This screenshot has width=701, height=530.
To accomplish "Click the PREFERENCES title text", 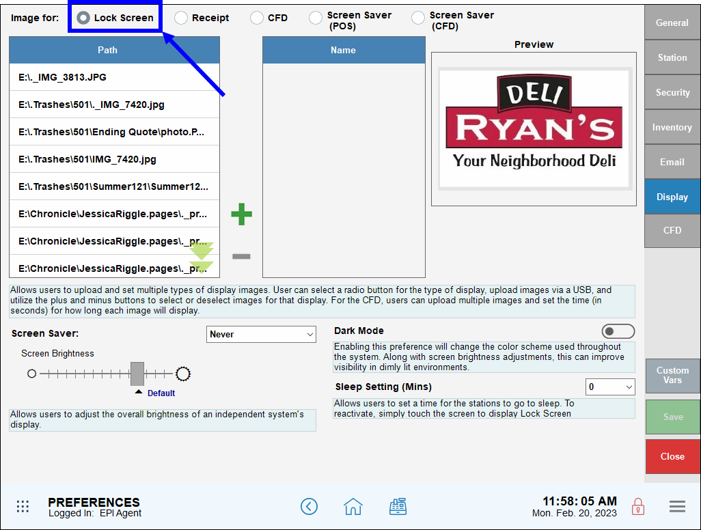I will tap(94, 502).
